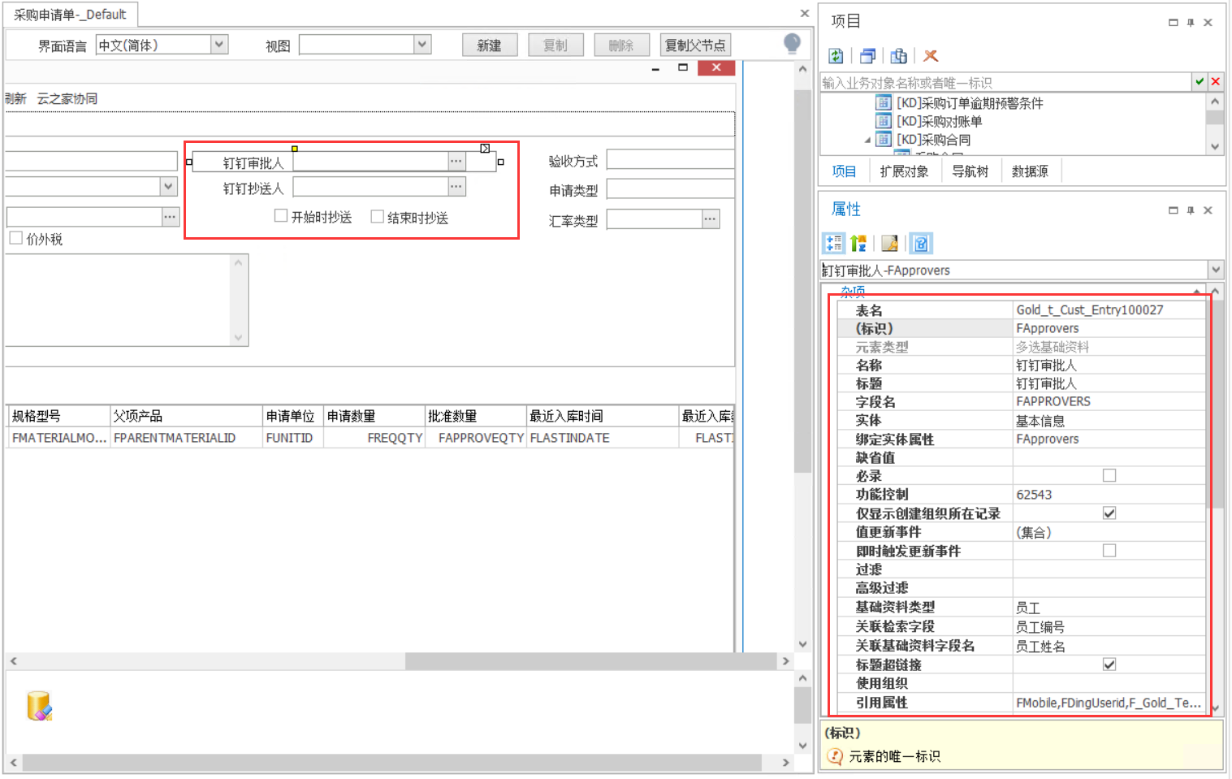Maximize the 项目 panel

coord(1174,23)
